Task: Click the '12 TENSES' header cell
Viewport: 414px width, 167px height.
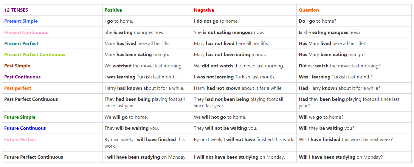Action: [x=16, y=10]
